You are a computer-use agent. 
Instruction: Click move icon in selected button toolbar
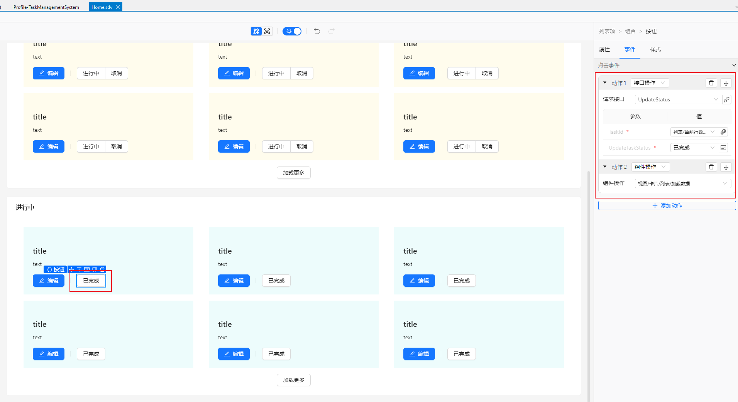[x=71, y=269]
